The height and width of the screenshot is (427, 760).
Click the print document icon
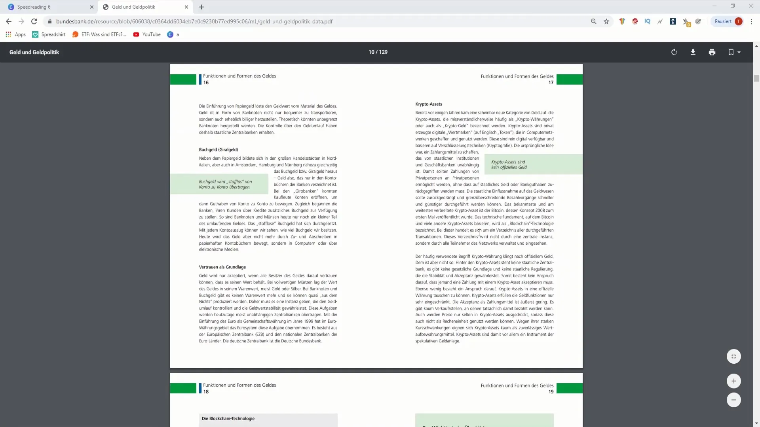point(712,52)
